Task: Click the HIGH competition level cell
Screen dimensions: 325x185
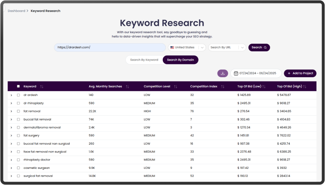Action: [x=147, y=111]
